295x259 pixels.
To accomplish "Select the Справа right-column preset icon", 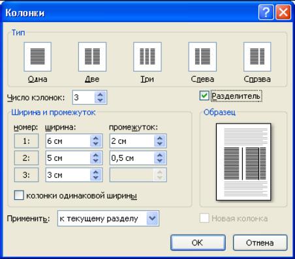I will [x=257, y=57].
